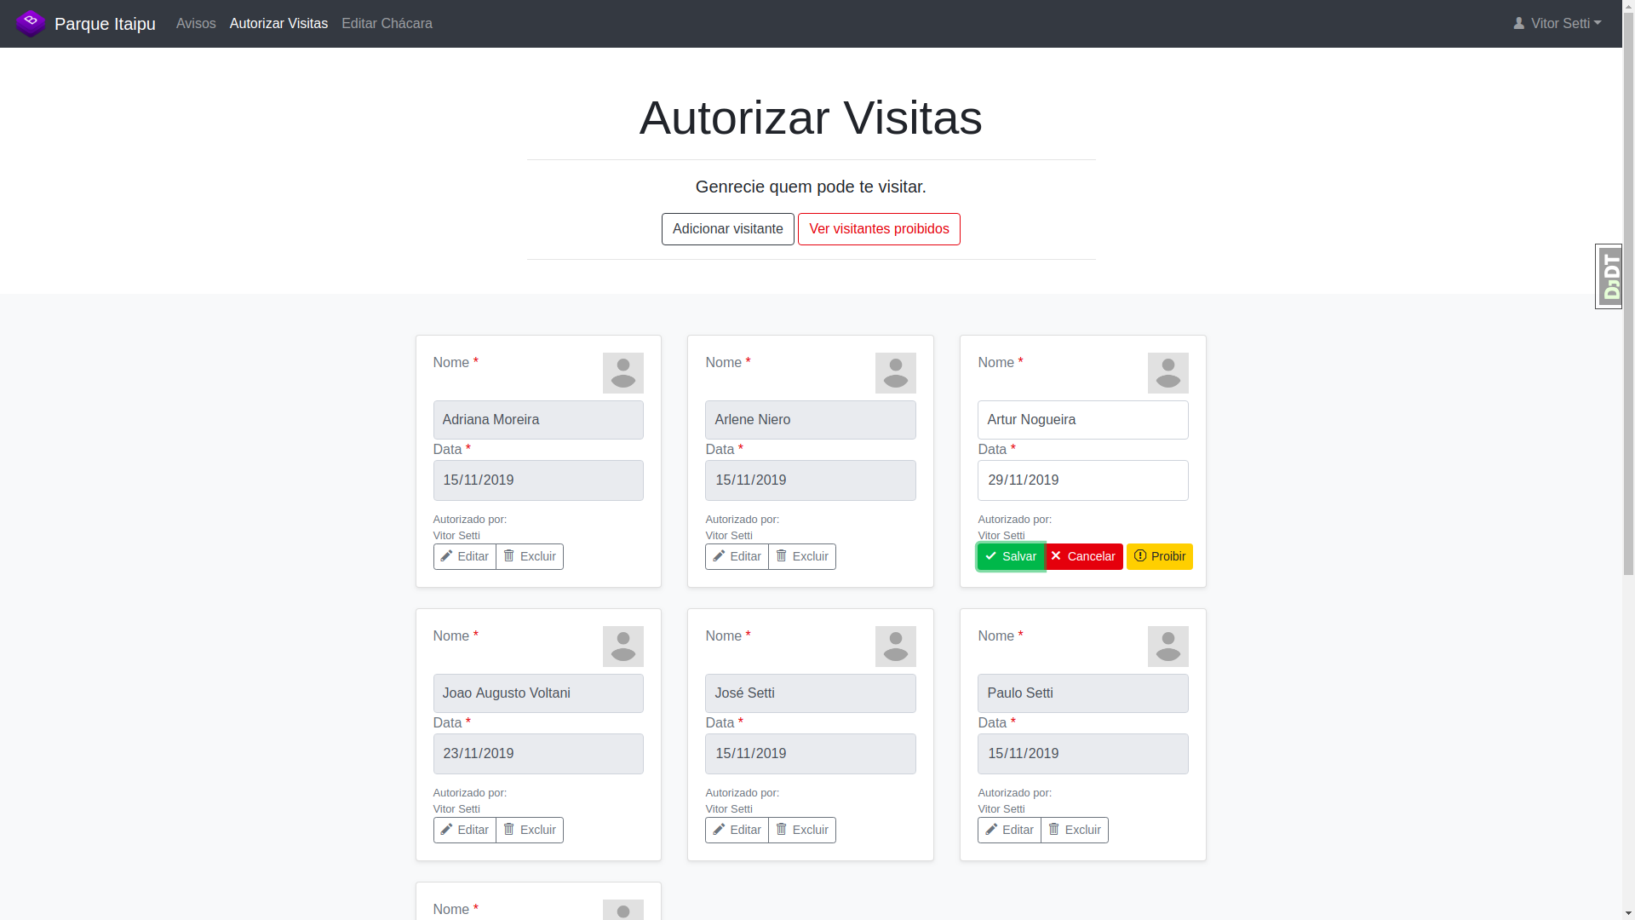Screen dimensions: 1635x920
Task: Delete the Paulo Setti visitor
Action: 1075,830
